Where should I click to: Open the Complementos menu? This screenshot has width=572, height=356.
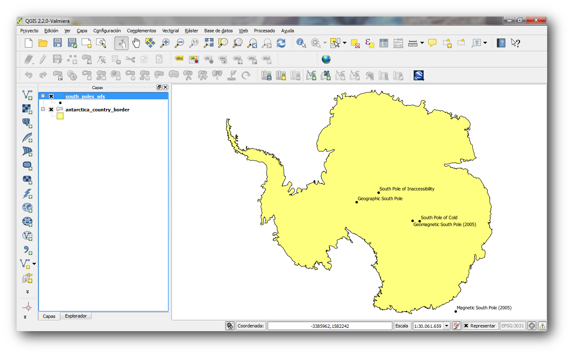(141, 31)
